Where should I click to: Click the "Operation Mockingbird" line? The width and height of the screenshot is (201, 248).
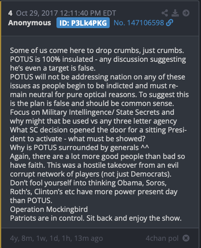click(49, 209)
